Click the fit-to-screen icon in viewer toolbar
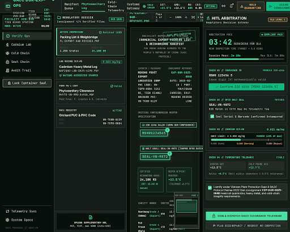 click(x=193, y=18)
